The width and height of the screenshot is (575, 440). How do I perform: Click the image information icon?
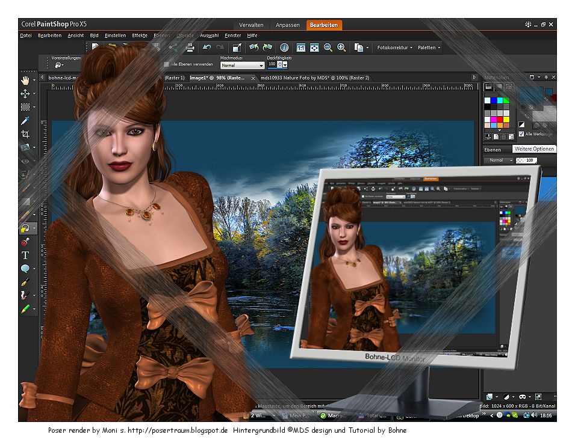pos(284,47)
